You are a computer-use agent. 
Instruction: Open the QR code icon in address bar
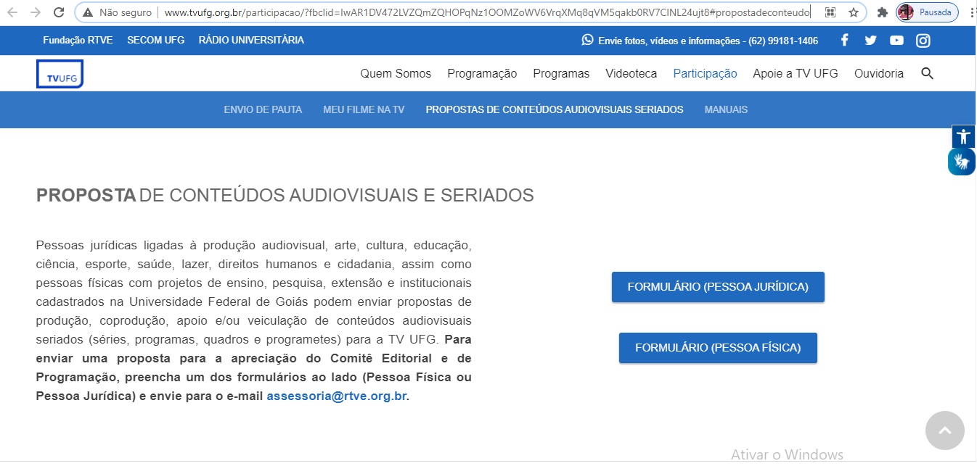[x=830, y=12]
